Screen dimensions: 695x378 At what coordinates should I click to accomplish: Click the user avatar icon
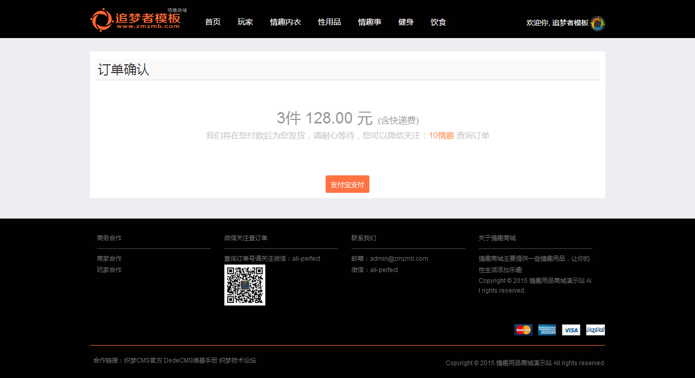click(598, 23)
